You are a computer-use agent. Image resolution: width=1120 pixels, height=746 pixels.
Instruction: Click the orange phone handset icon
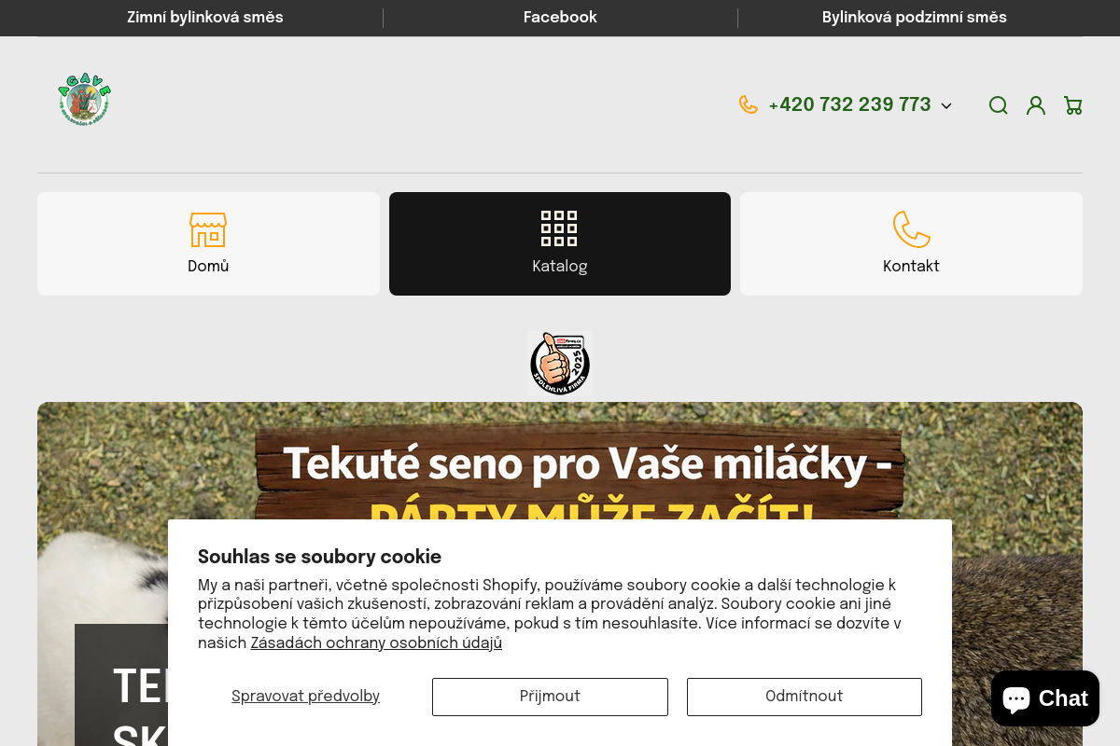click(749, 104)
